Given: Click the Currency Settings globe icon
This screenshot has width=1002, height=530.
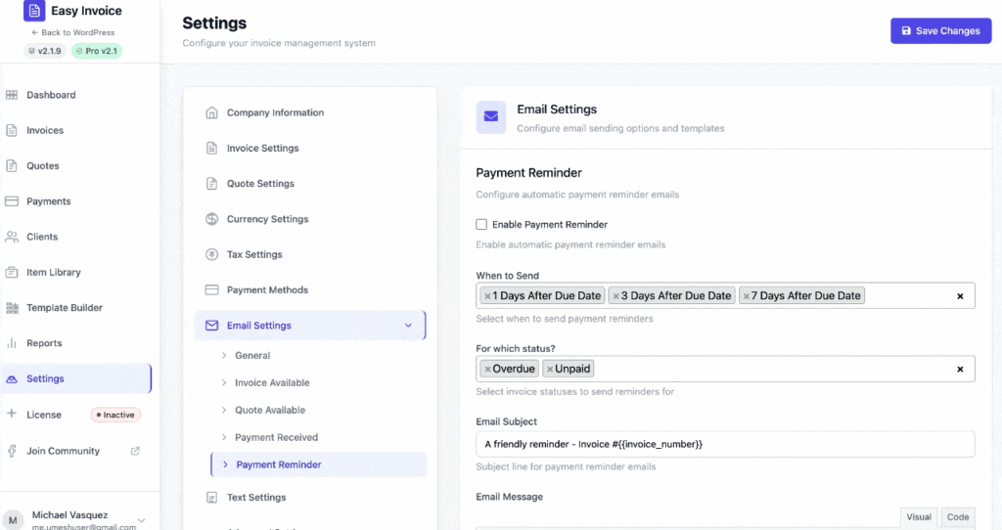Looking at the screenshot, I should pyautogui.click(x=211, y=219).
